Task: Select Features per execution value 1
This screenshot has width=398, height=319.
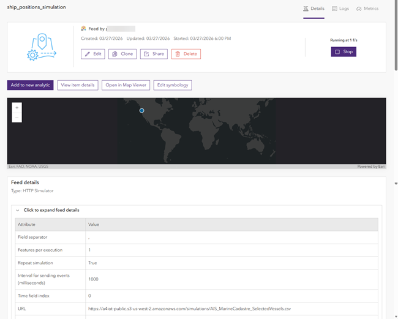Action: pyautogui.click(x=89, y=250)
